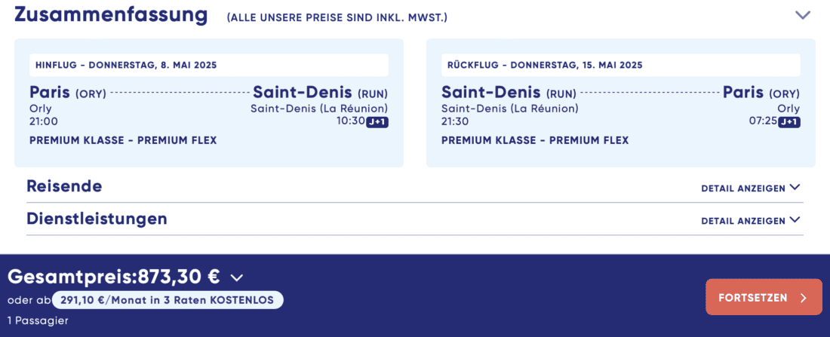Expand the Gesamtpreis price breakdown chevron
Screen dimensions: 830x337
[236, 277]
